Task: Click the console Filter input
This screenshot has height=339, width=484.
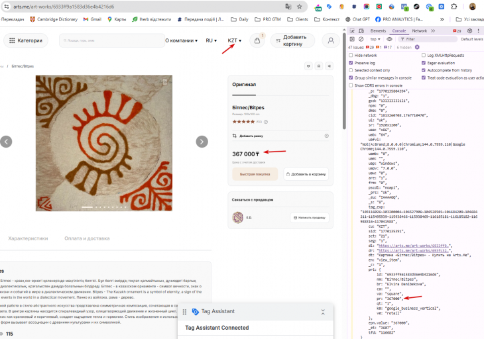Action: pyautogui.click(x=428, y=39)
